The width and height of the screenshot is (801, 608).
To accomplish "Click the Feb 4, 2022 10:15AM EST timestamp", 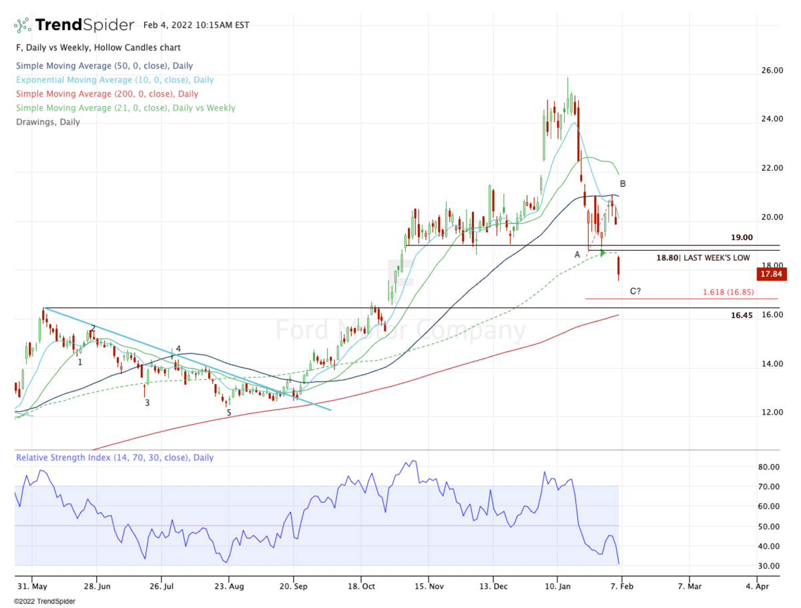I will [196, 25].
